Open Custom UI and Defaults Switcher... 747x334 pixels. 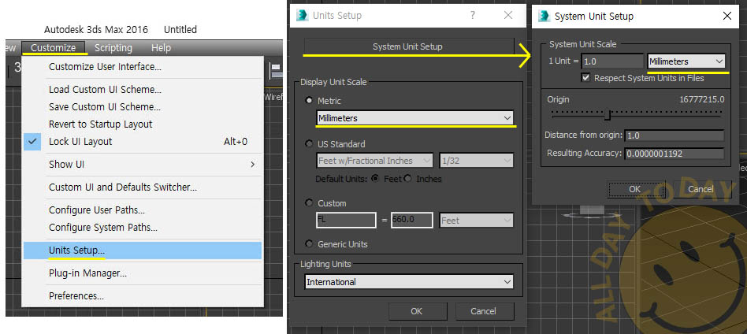(143, 187)
